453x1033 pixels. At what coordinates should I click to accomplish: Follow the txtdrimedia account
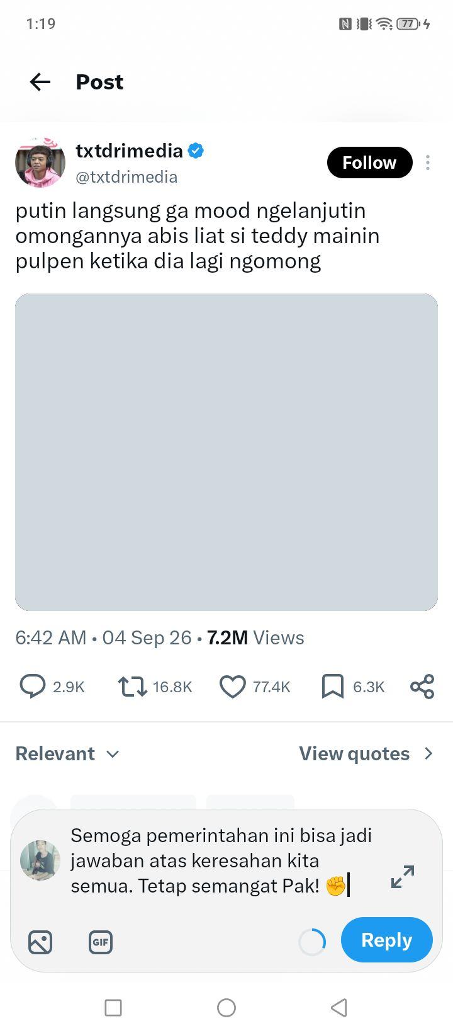point(369,163)
